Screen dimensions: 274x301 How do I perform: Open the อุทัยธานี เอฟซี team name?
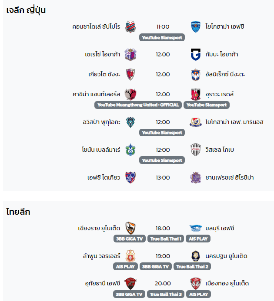[103, 284]
